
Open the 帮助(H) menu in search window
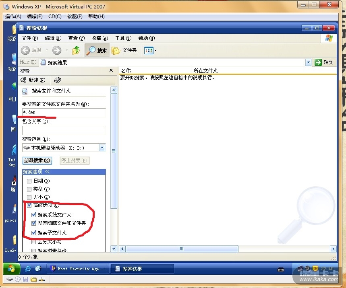pos(147,38)
